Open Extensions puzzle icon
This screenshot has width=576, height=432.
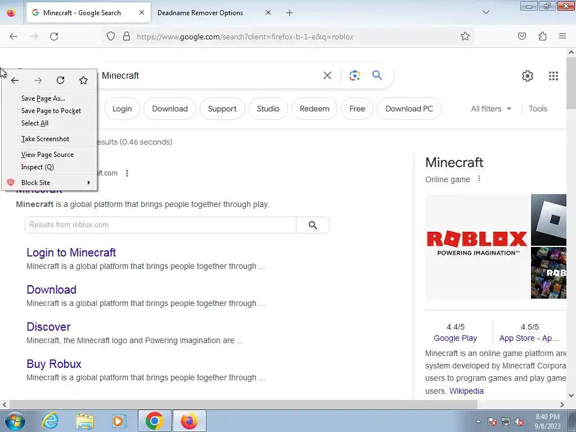click(542, 36)
